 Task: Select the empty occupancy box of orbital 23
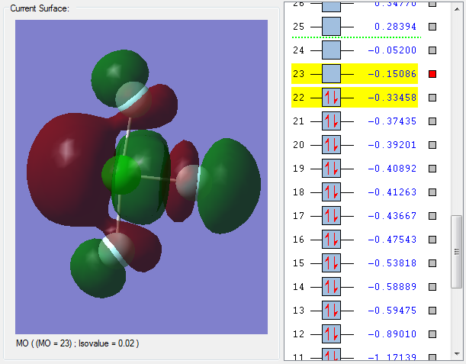click(331, 74)
